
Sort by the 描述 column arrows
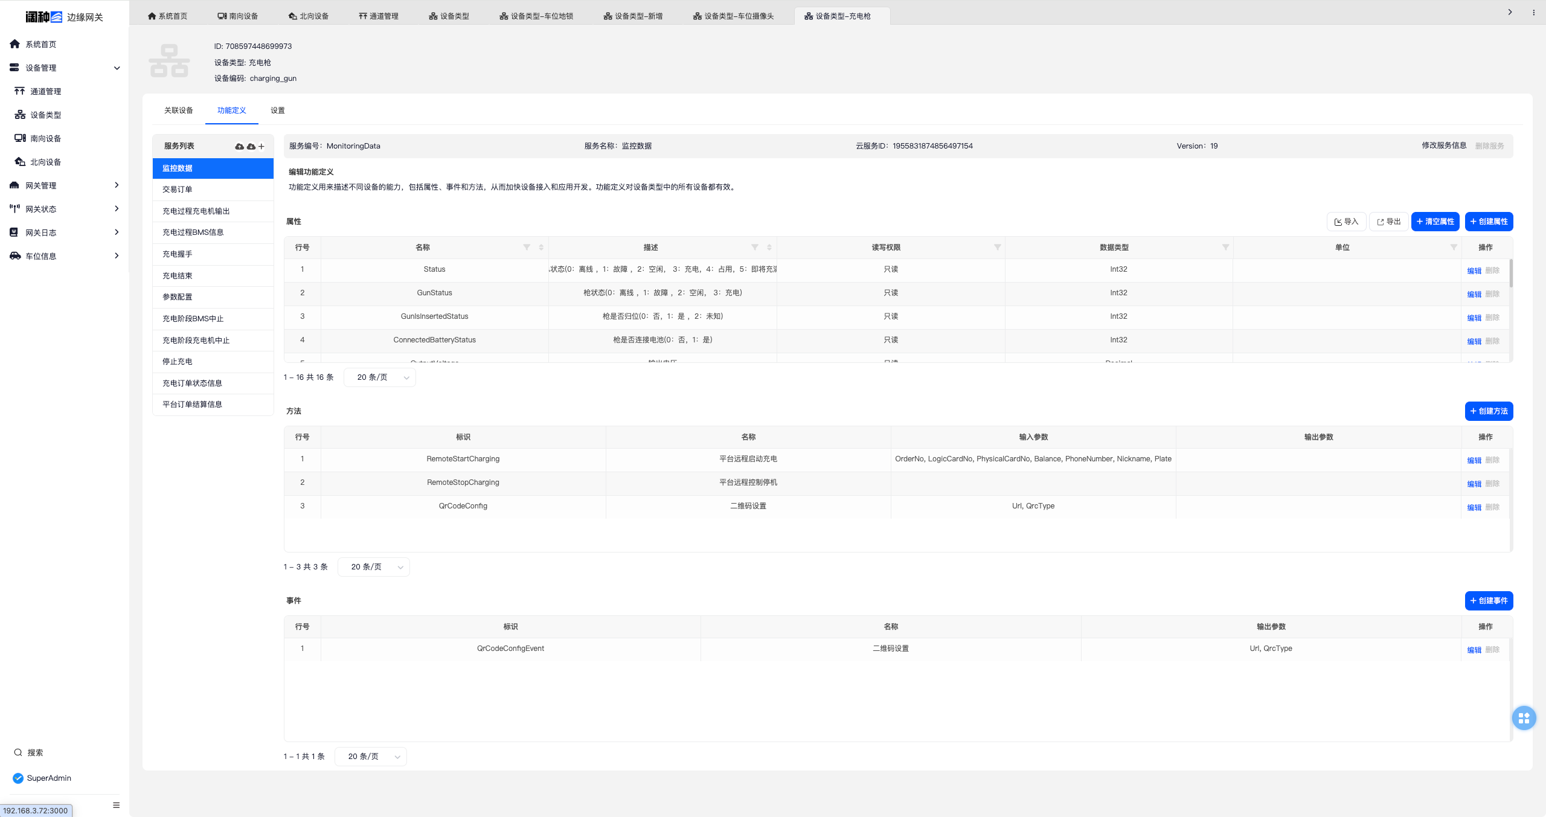pos(769,247)
